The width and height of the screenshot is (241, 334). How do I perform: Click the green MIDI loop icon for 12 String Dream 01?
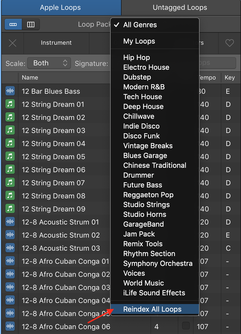10,104
